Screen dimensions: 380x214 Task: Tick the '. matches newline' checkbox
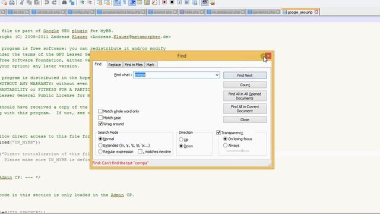(x=140, y=152)
